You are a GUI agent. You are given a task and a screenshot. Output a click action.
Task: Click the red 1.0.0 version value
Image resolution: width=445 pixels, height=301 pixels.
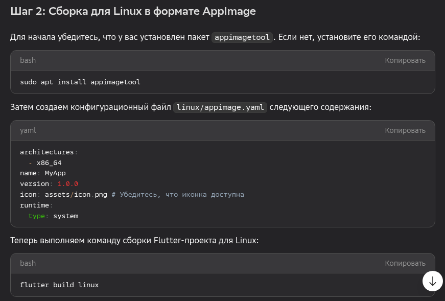coord(67,184)
